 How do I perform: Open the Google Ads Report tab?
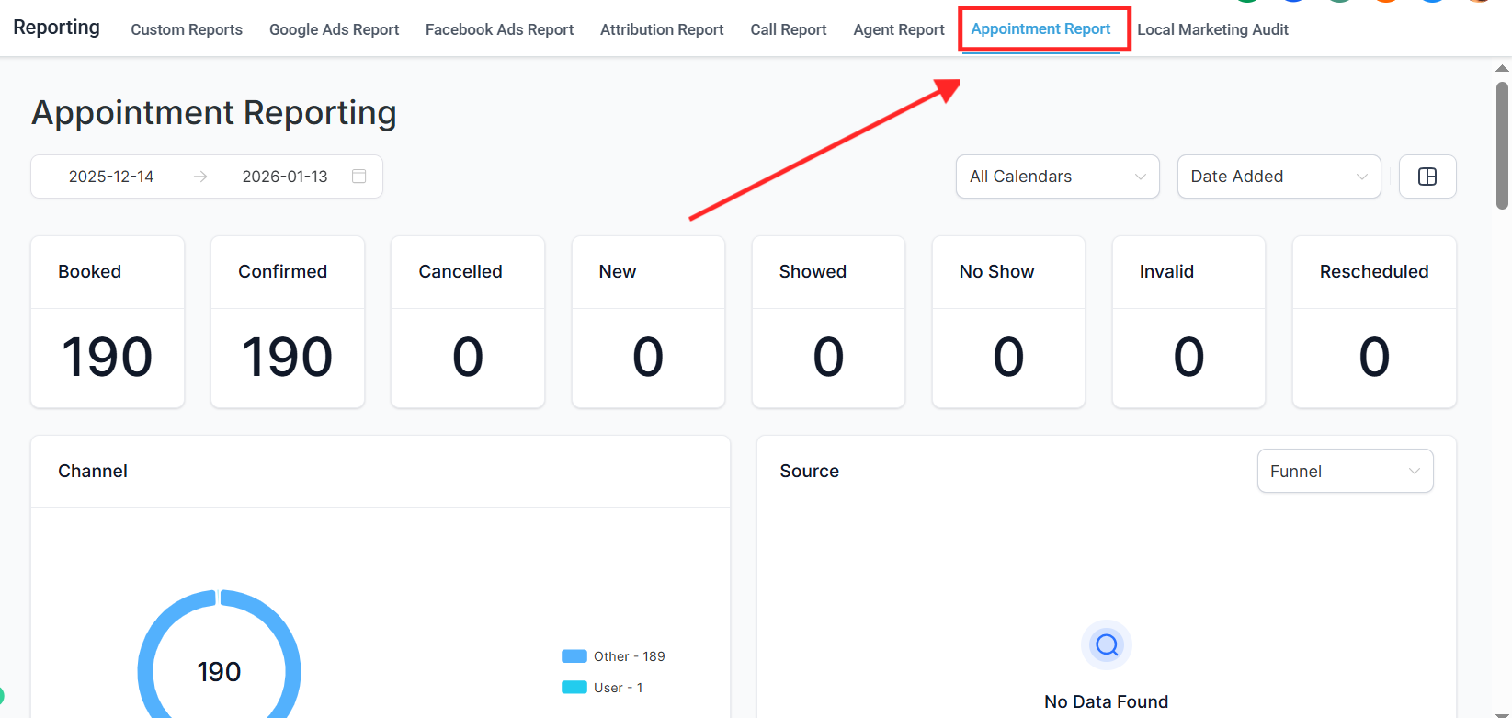point(334,29)
